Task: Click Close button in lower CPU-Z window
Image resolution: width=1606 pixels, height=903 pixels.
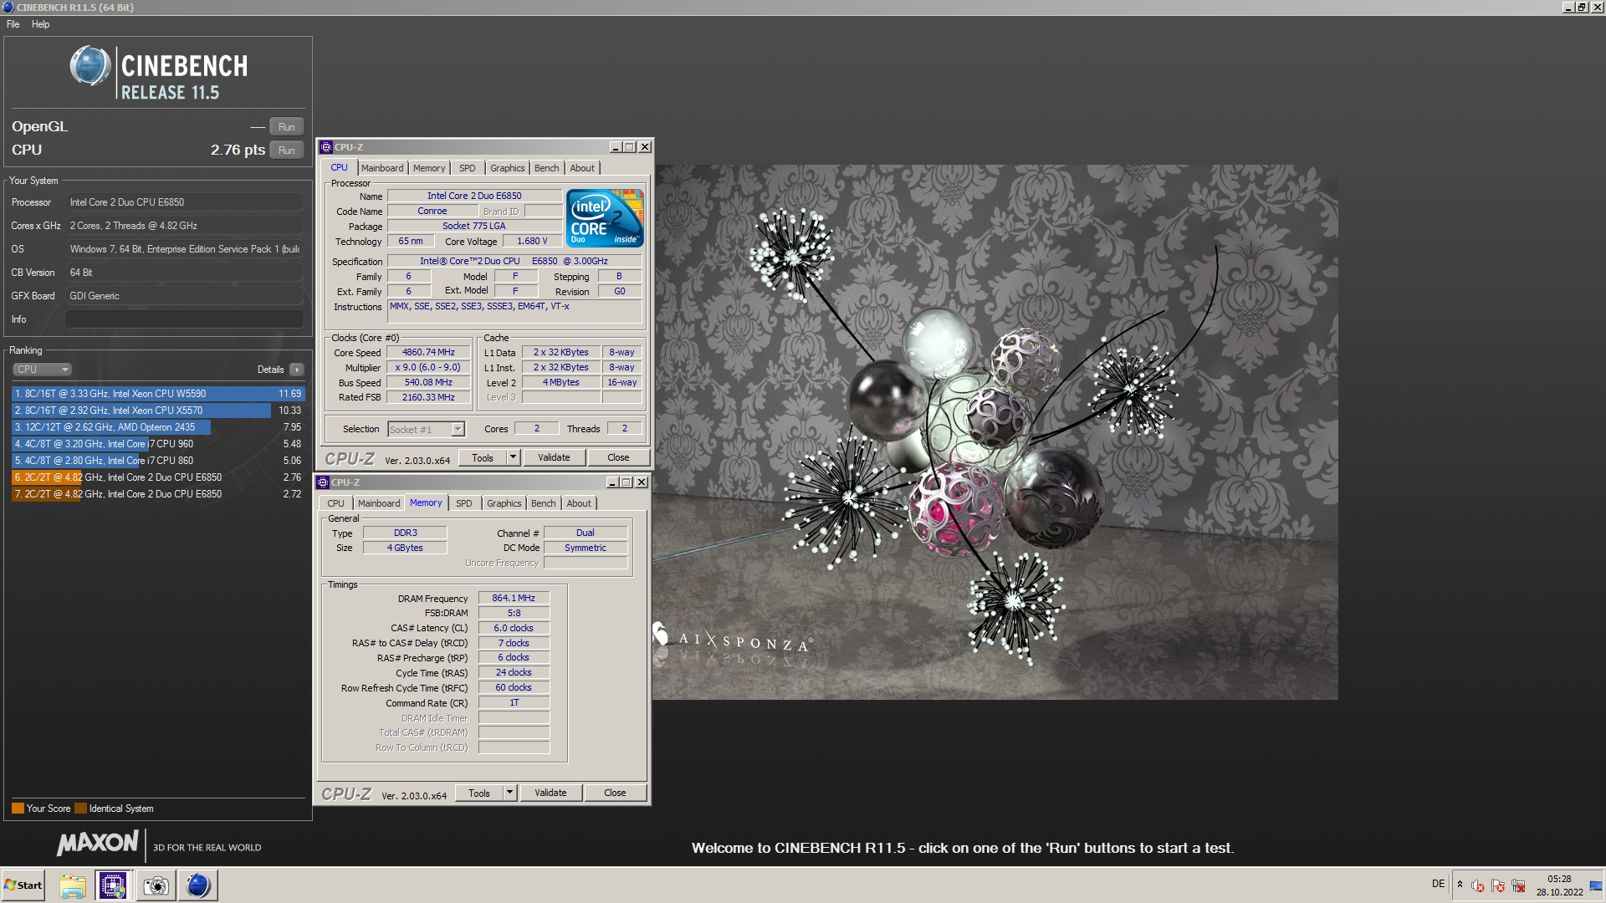Action: point(615,793)
